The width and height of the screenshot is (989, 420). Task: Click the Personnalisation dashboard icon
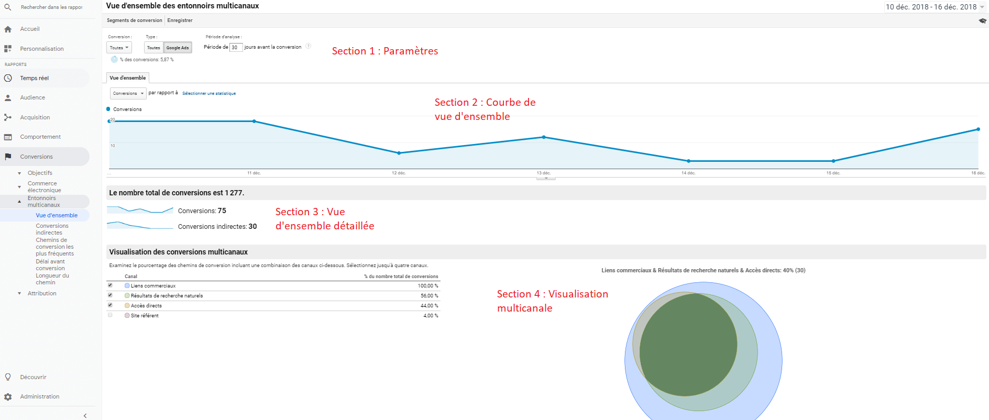click(8, 49)
